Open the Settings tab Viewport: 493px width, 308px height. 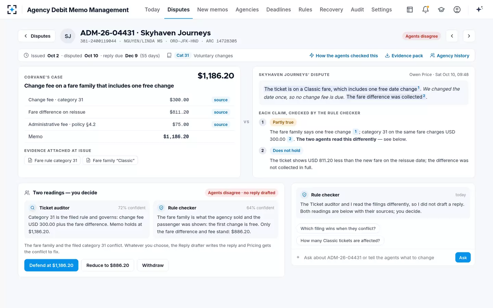pyautogui.click(x=382, y=10)
